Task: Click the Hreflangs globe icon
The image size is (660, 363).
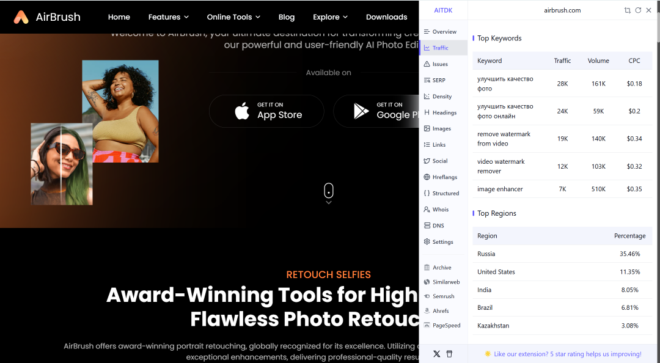Action: click(427, 177)
